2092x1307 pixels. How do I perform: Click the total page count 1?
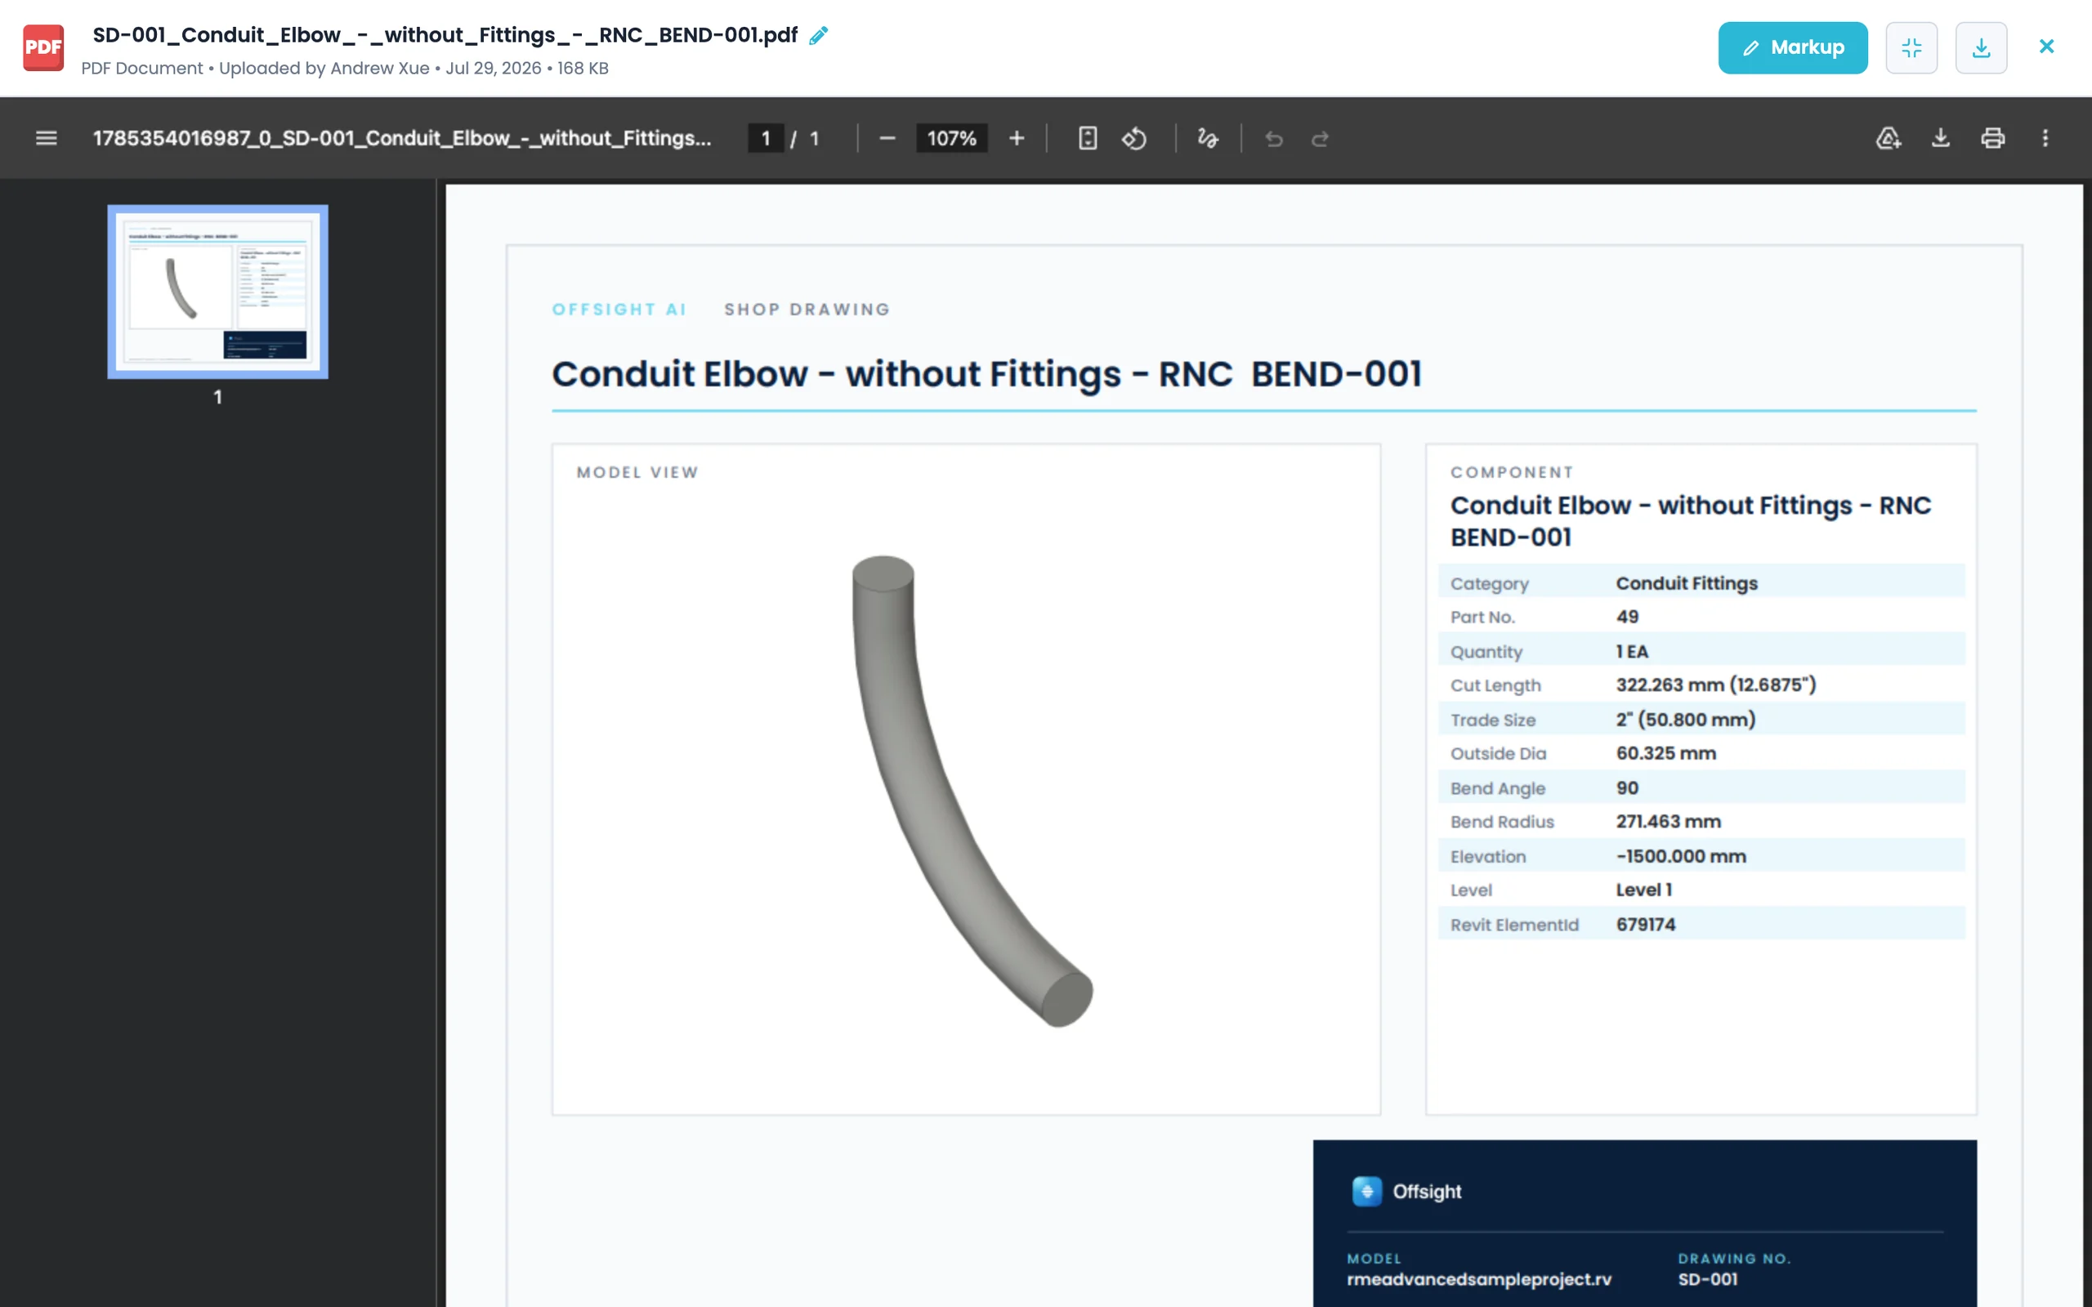[x=814, y=138]
